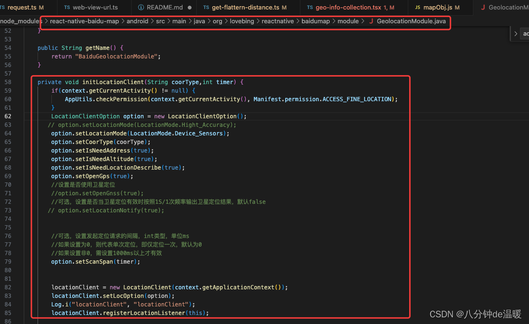Click the java breadcrumb segment
Image resolution: width=529 pixels, height=324 pixels.
pyautogui.click(x=199, y=21)
